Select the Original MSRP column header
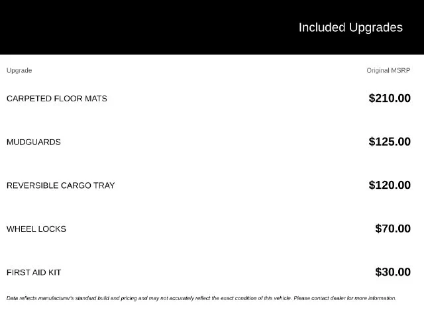This screenshot has height=318, width=424. pos(388,71)
